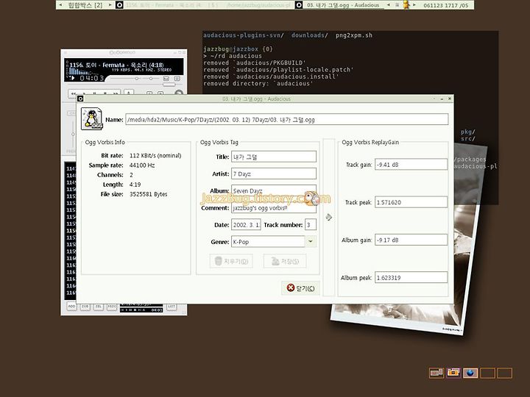Click the terminal window text area
Image resolution: width=530 pixels, height=397 pixels.
(350, 62)
